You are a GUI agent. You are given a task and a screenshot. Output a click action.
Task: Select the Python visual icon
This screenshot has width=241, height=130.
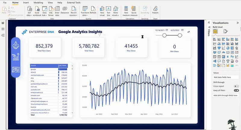pyautogui.click(x=232, y=57)
